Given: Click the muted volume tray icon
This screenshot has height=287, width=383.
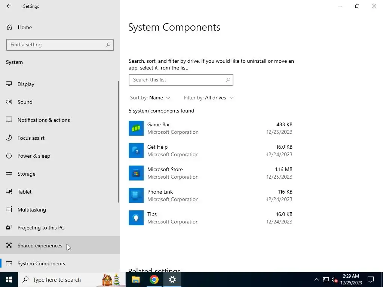Looking at the screenshot, I should coord(334,280).
